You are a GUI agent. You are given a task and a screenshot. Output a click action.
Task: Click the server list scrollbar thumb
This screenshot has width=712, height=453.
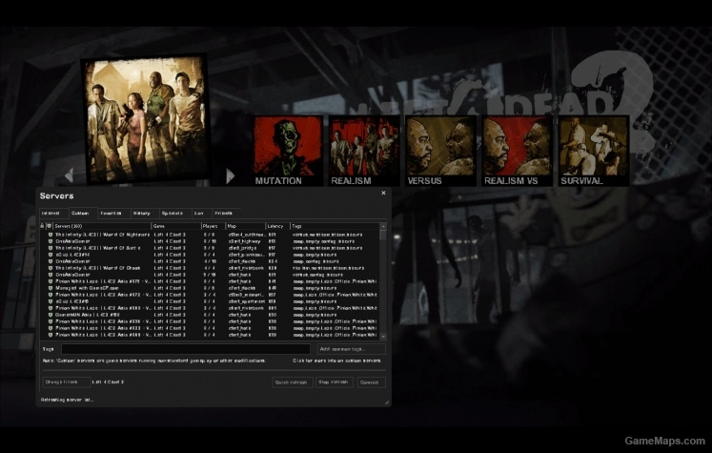point(383,235)
